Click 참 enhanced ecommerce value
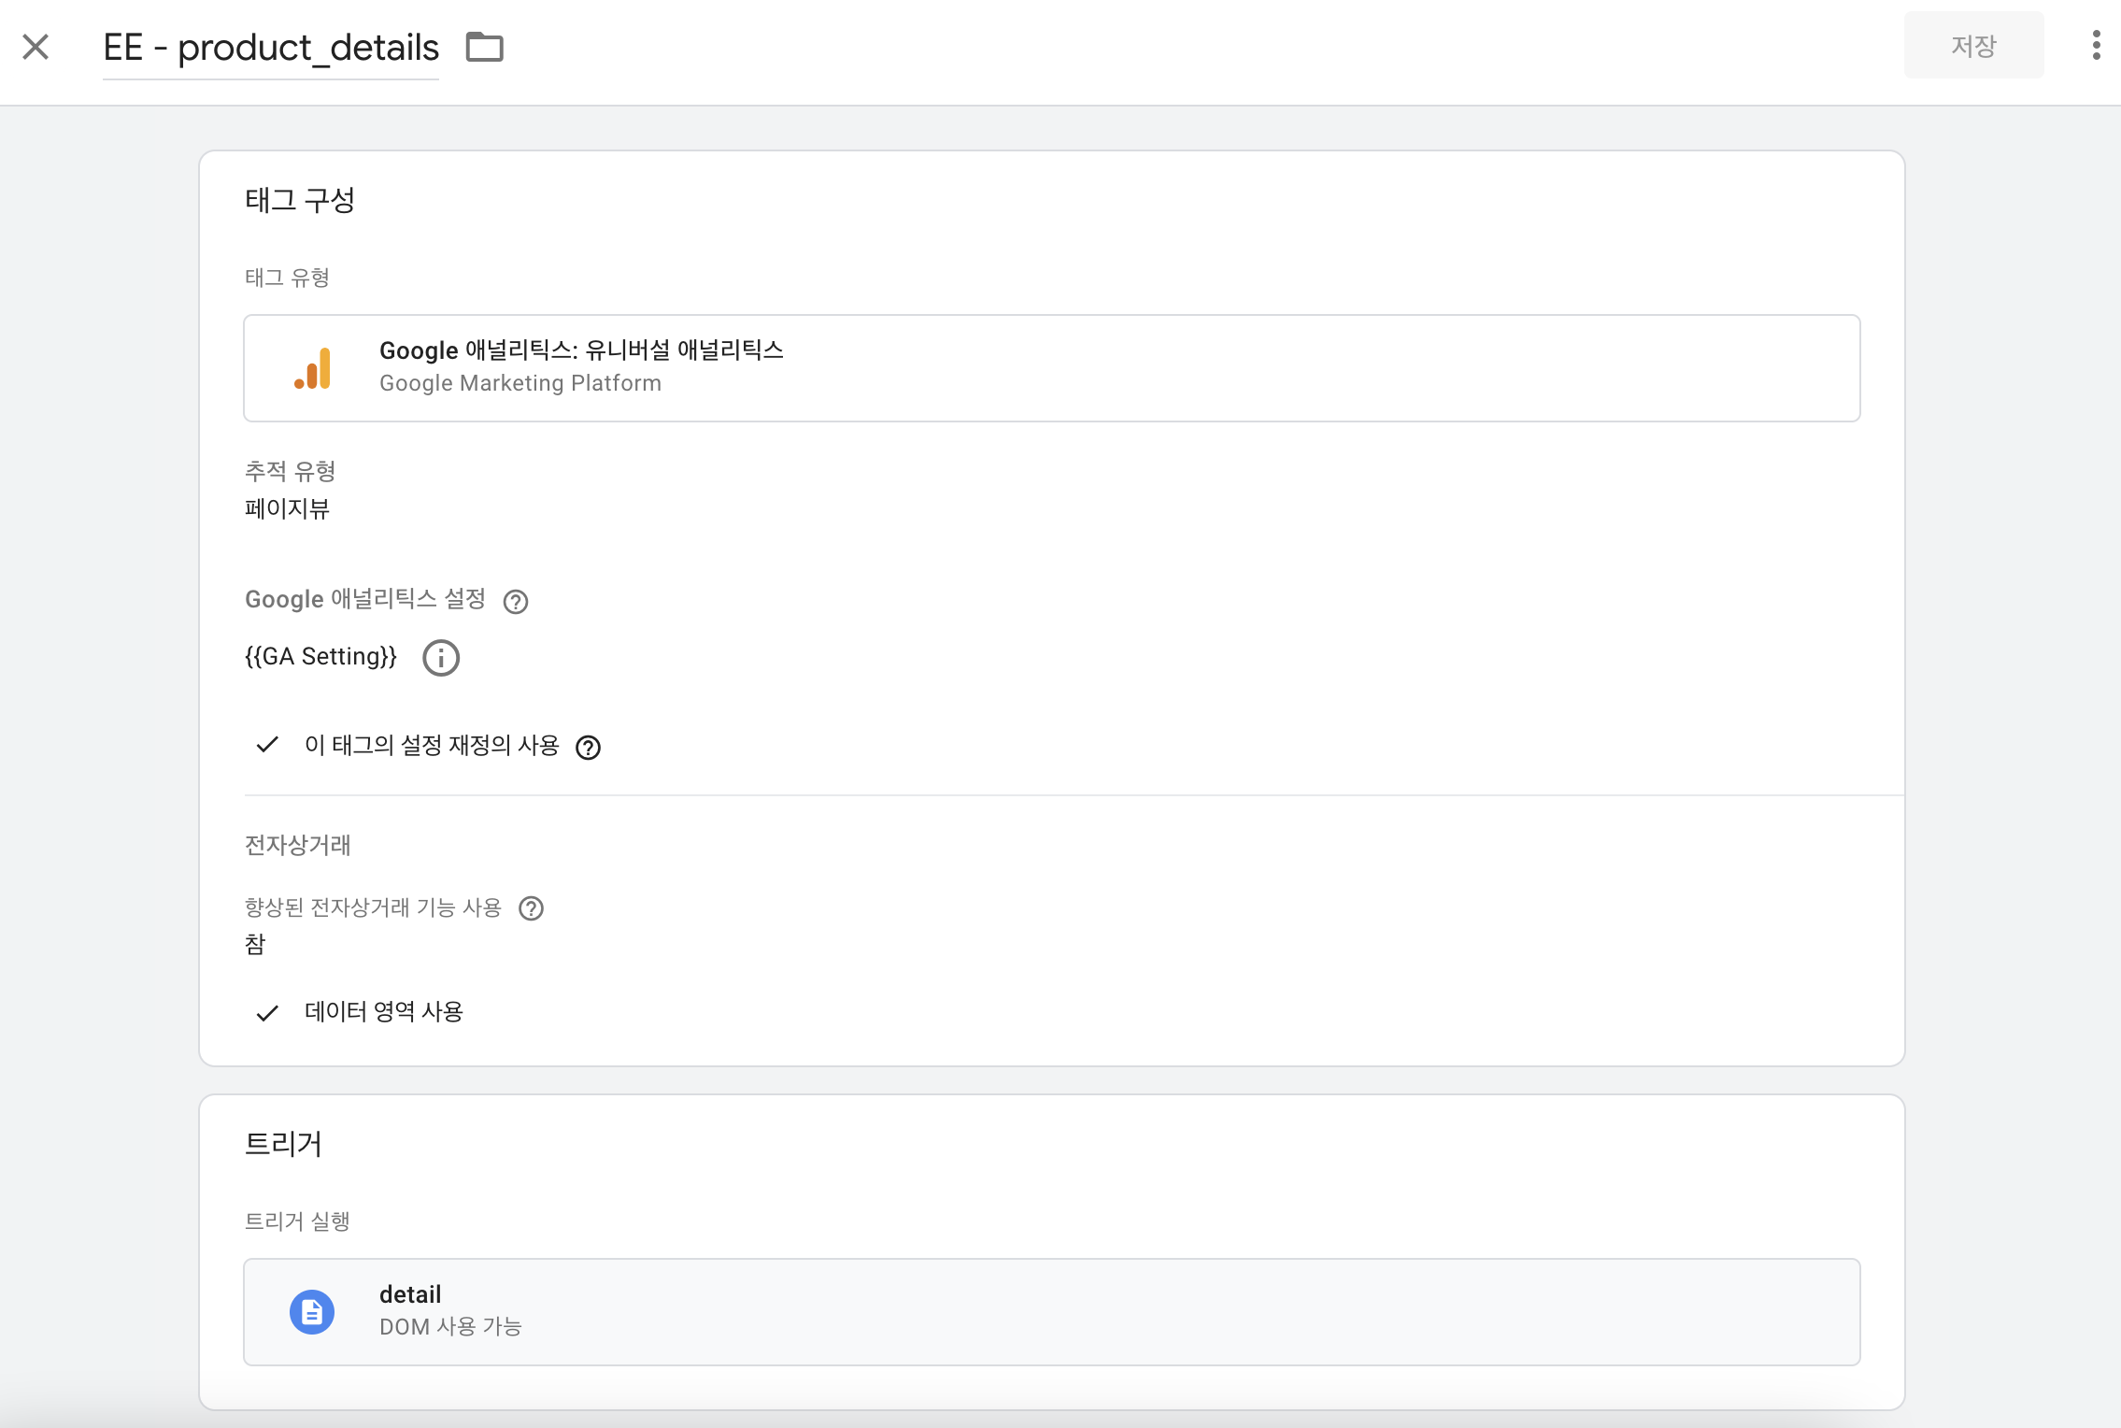The image size is (2121, 1428). coord(255,944)
